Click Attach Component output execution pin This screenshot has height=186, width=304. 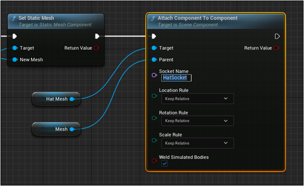click(277, 36)
